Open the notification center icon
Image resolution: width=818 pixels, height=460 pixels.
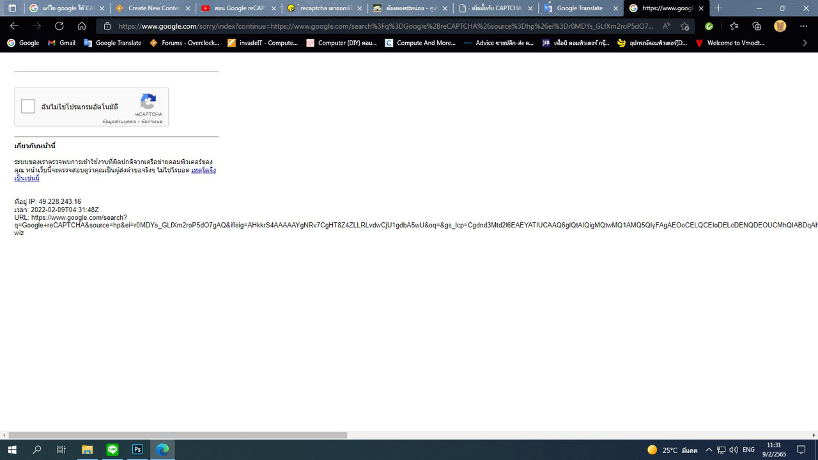(801, 450)
